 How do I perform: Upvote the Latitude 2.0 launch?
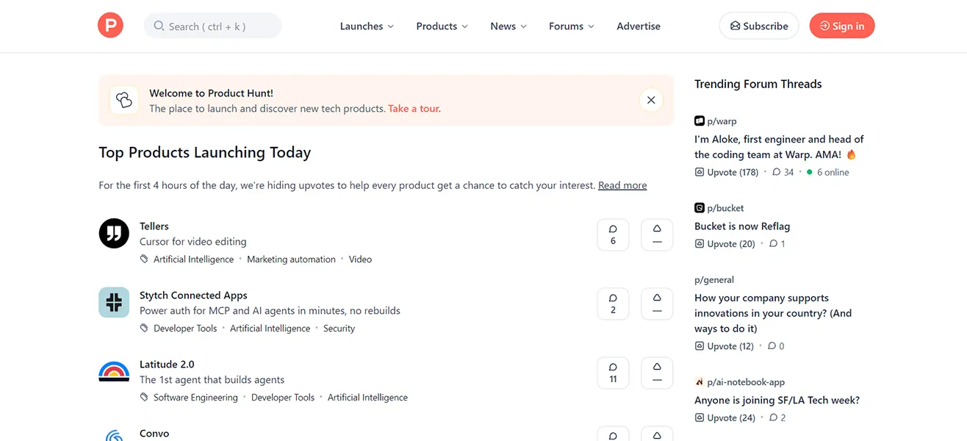656,373
